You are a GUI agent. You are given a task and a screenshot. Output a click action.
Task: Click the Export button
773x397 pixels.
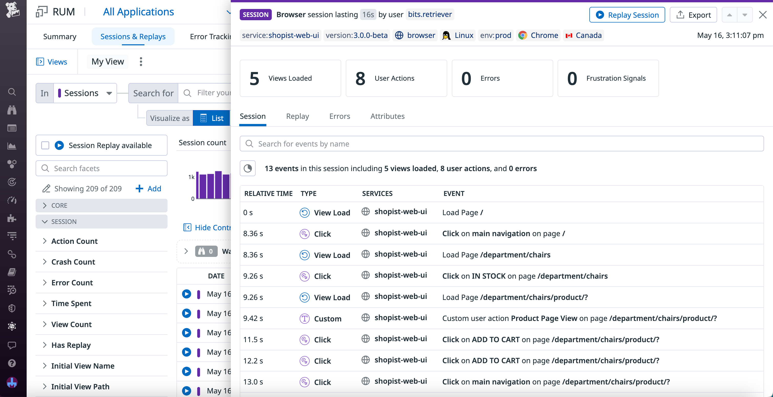(x=693, y=15)
